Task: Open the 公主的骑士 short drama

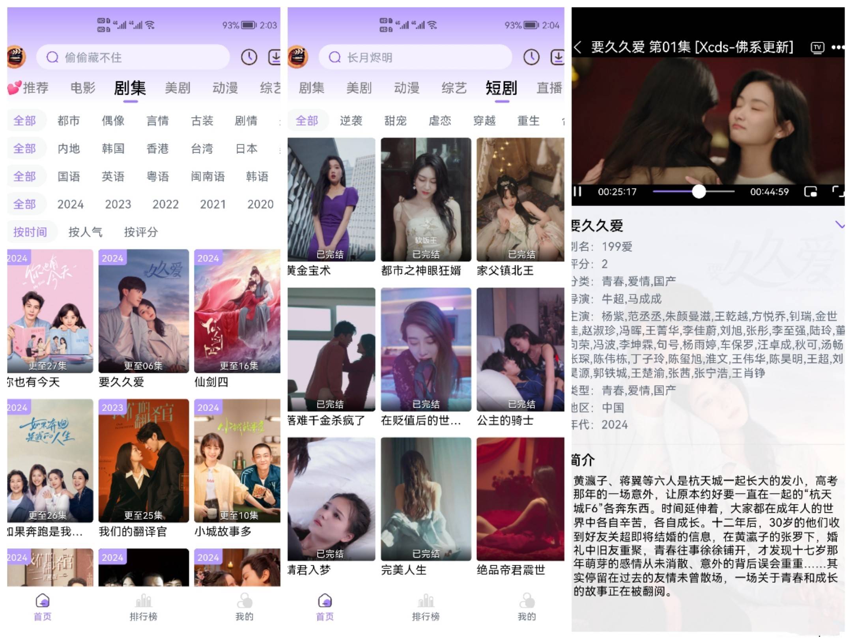Action: point(520,349)
